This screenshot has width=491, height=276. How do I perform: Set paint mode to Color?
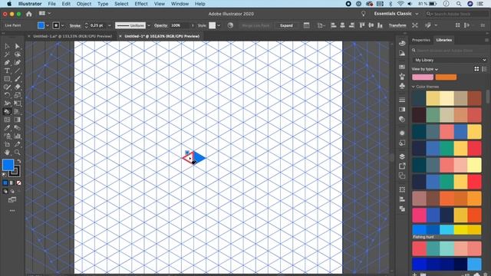[x=5, y=182]
